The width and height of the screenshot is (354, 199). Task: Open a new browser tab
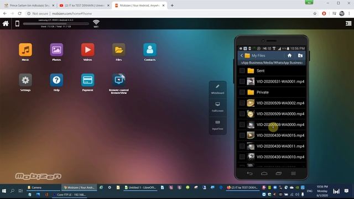point(172,5)
